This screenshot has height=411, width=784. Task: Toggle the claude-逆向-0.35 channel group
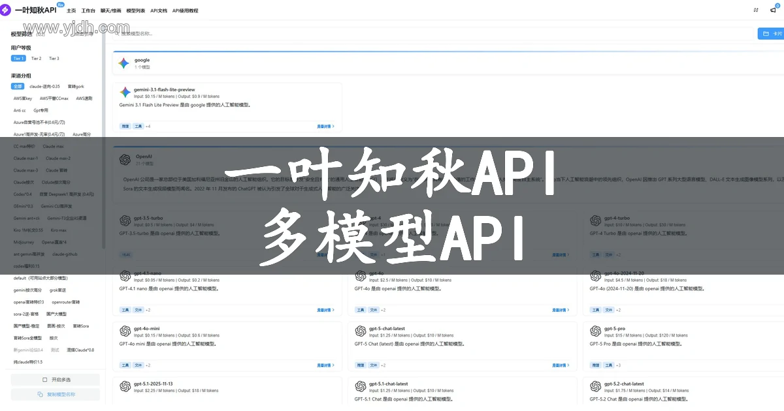(x=44, y=86)
